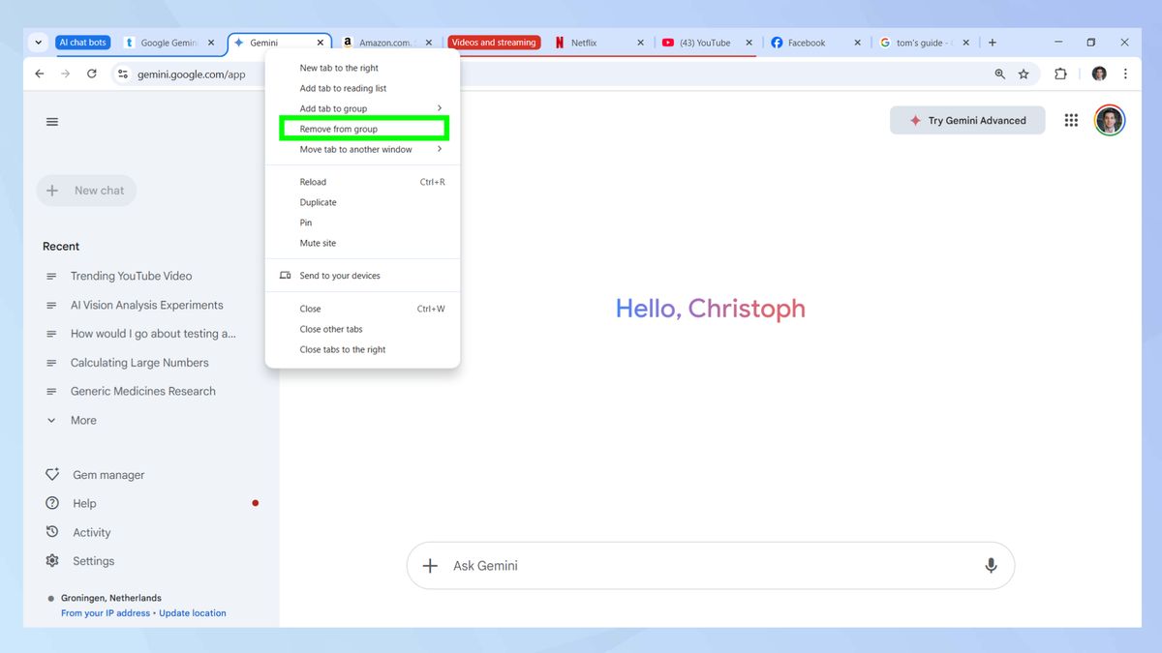This screenshot has height=653, width=1162.
Task: Open the Add tab to group submenu
Action: pos(332,107)
